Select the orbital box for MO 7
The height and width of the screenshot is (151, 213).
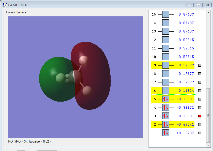pyautogui.click(x=165, y=82)
